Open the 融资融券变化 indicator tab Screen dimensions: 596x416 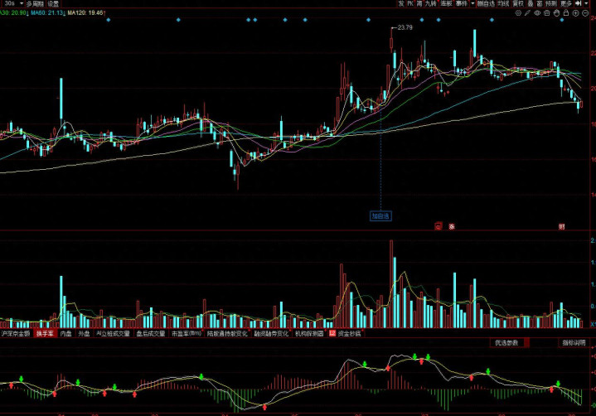[x=271, y=334]
